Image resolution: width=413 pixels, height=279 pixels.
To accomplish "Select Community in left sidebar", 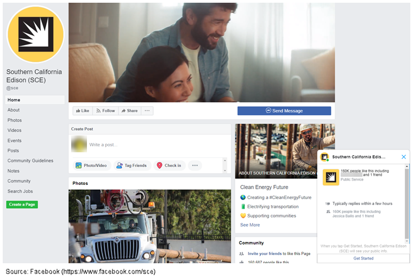I will 19,181.
